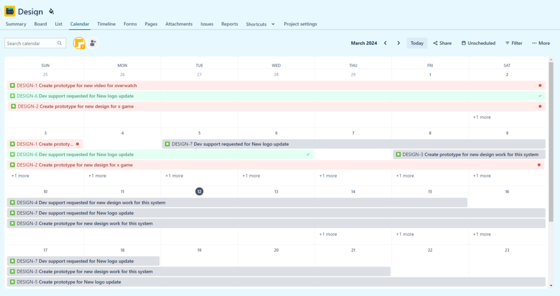Click the yellow user avatar filter
560x296 pixels.
[79, 43]
